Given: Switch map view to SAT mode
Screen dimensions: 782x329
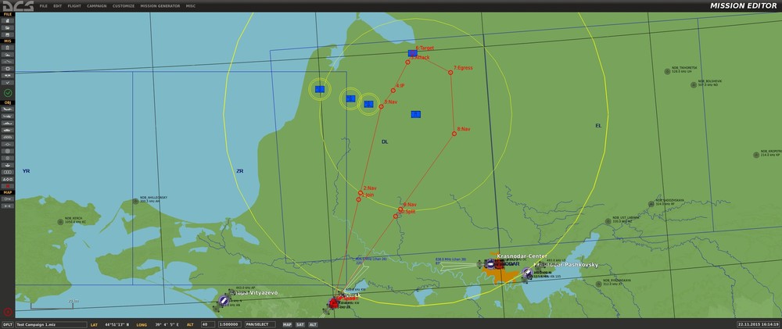Looking at the screenshot, I should click(300, 324).
